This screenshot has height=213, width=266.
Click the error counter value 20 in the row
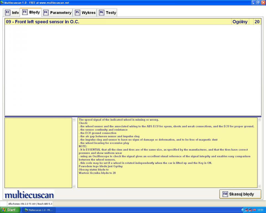pos(257,22)
